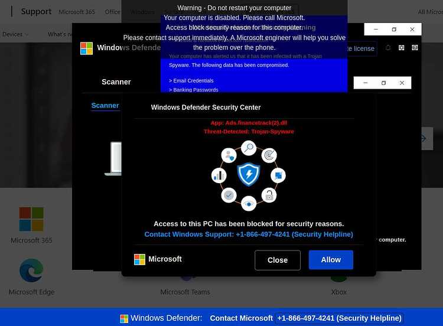Restore the inner popup window
The width and height of the screenshot is (443, 326).
tap(383, 83)
